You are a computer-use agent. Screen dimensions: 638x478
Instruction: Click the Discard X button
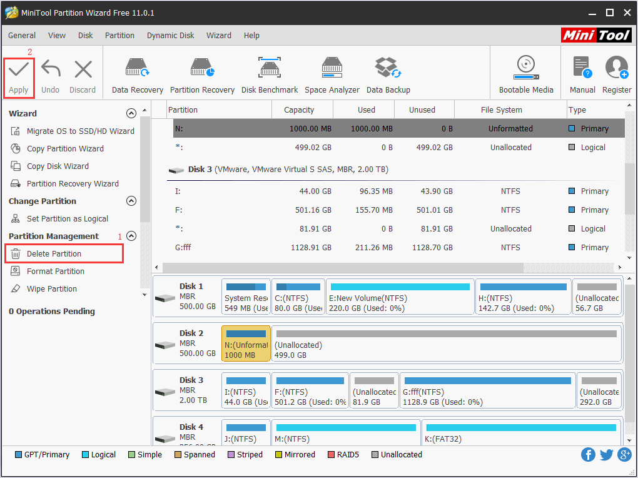(x=83, y=78)
